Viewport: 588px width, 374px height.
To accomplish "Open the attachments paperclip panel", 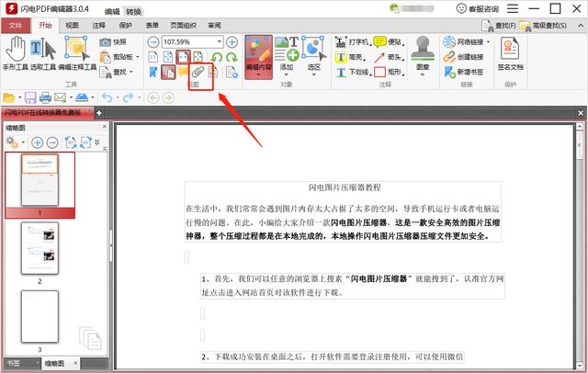I will [198, 72].
